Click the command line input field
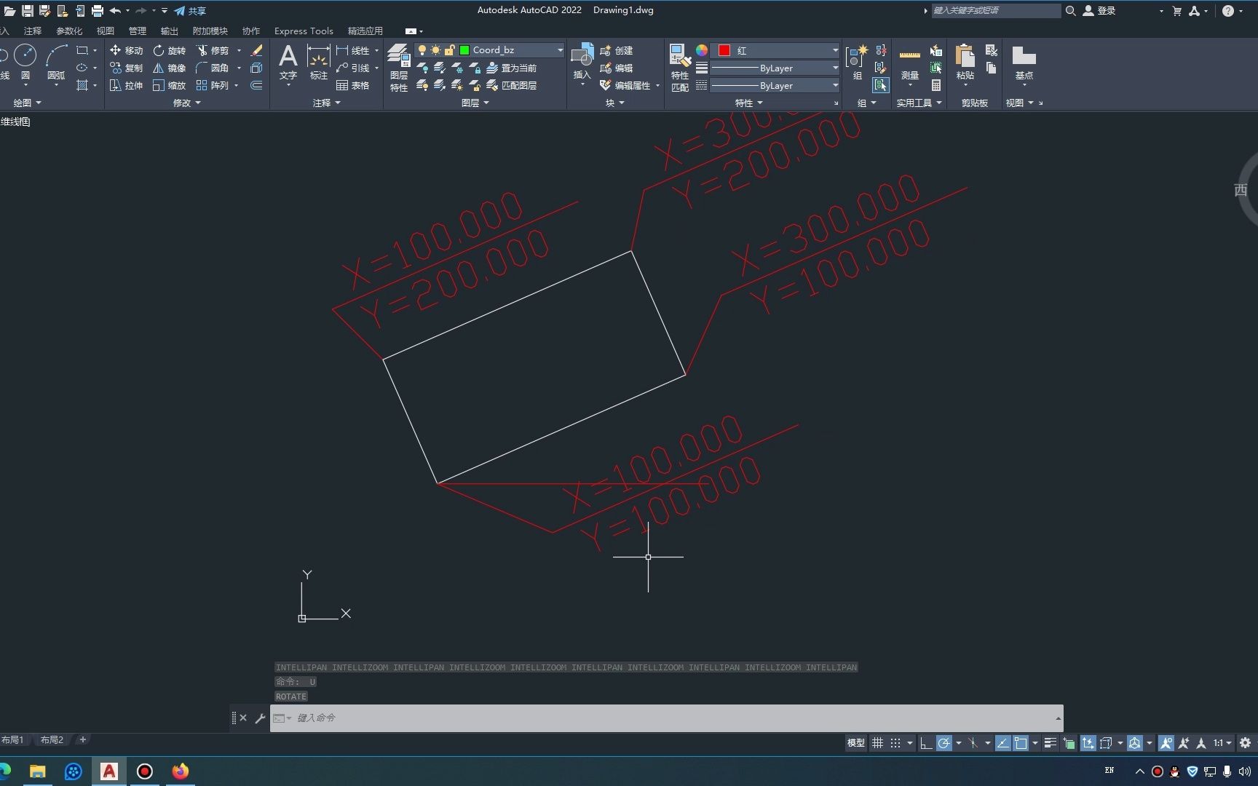1258x786 pixels. coord(666,718)
